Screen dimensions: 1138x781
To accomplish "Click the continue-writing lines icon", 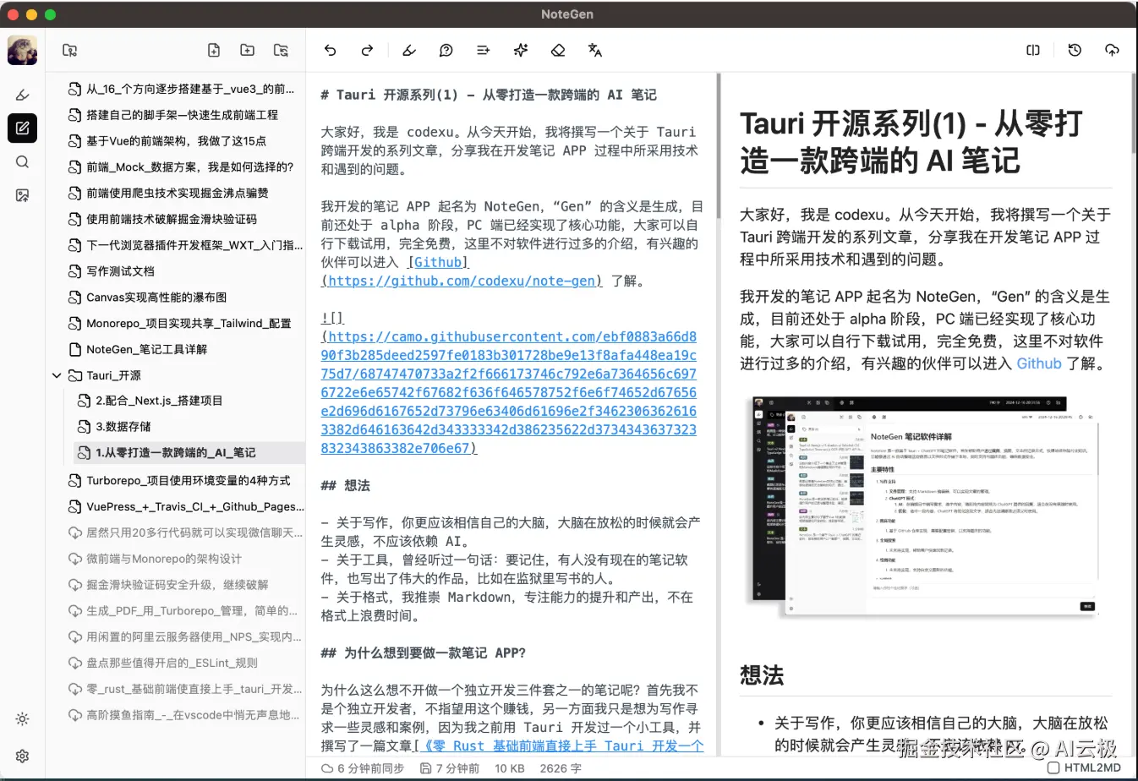I will click(484, 51).
